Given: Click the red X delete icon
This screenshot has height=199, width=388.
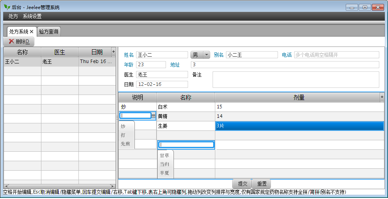Looking at the screenshot, I should 11,41.
